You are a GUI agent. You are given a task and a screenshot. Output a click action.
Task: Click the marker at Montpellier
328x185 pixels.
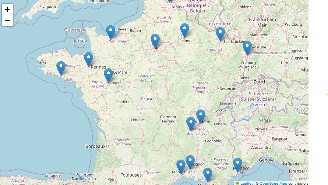pos(181,166)
